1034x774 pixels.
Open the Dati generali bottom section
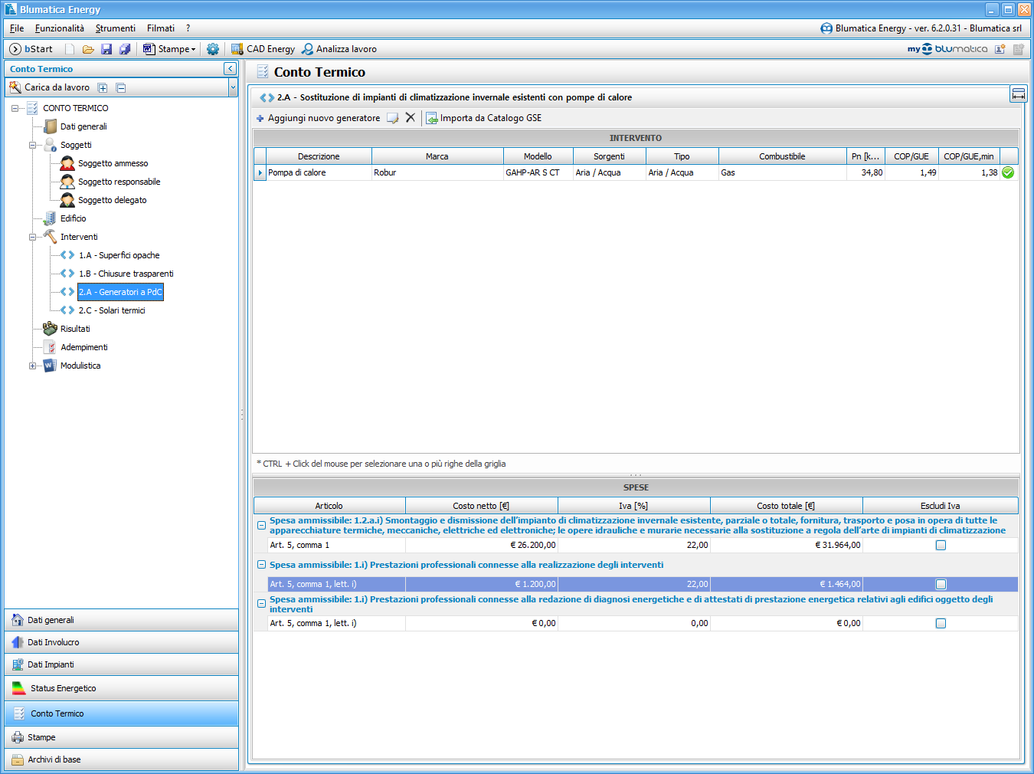pos(121,620)
